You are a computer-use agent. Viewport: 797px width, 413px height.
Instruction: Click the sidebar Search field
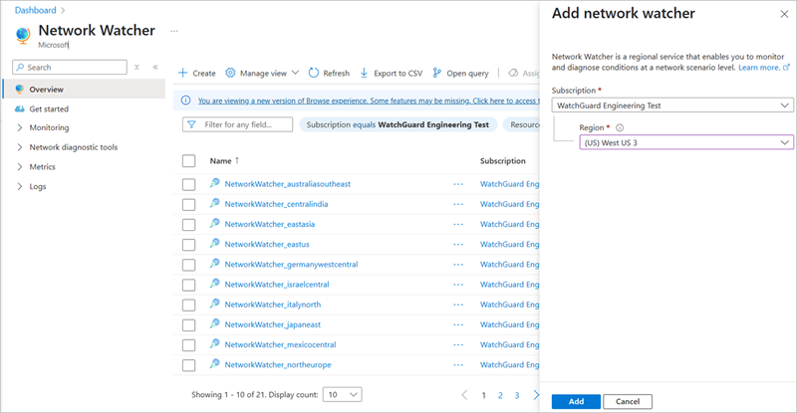[70, 67]
